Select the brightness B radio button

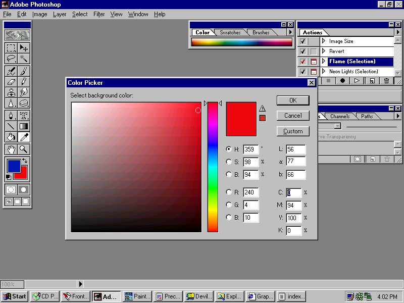pyautogui.click(x=229, y=174)
